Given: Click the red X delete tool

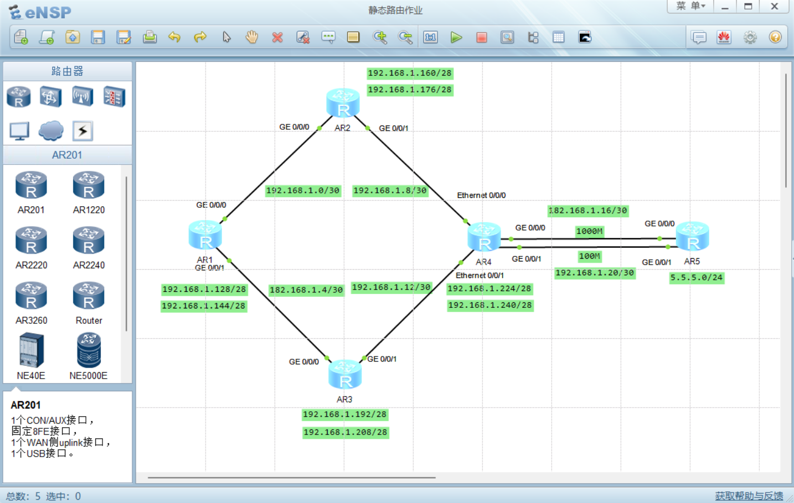Looking at the screenshot, I should (x=277, y=37).
